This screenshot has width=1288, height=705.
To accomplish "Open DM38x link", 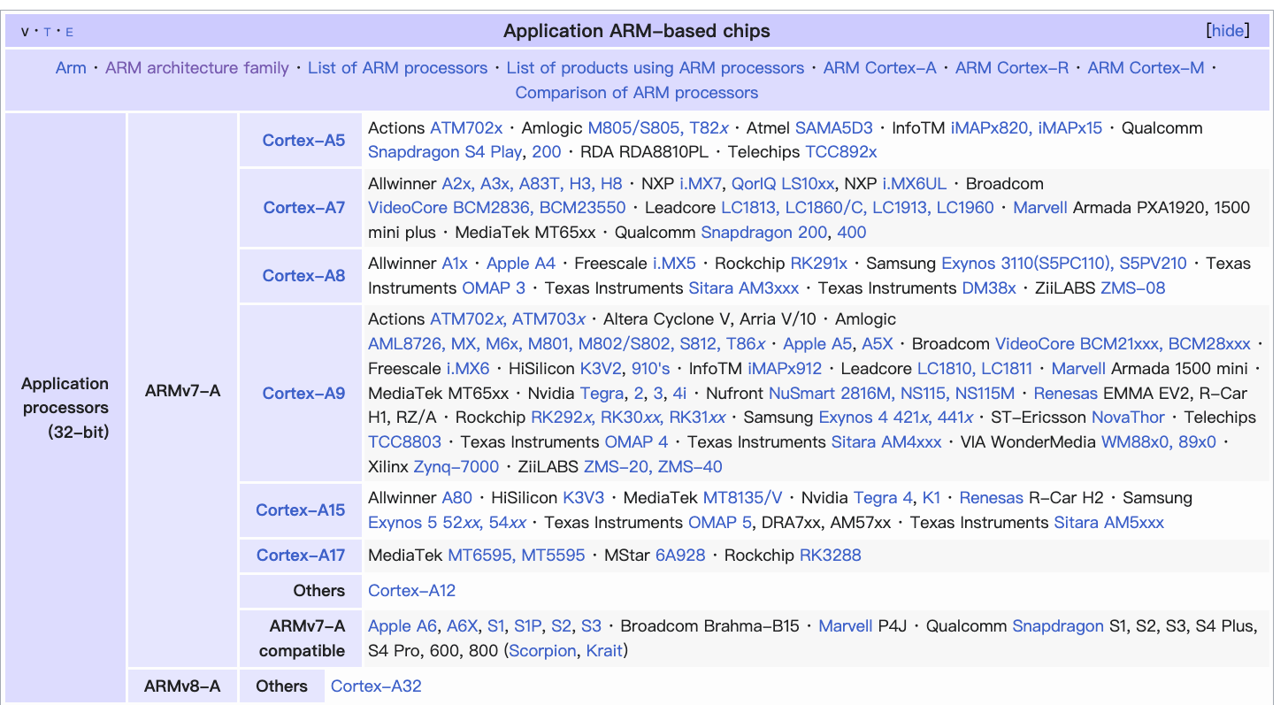I will (x=989, y=288).
